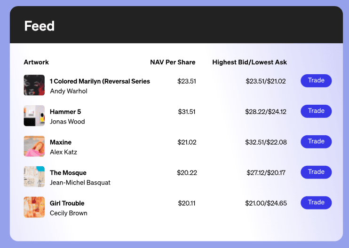Screen dimensions: 349x248
Task: Click the Girl Trouble artwork thumbnail
Action: 34,207
